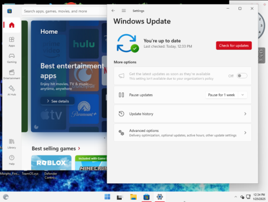Screen dimensions: 268x202
Task: Select TeamOS.xyz desktop shortcut
Action: coord(30,174)
